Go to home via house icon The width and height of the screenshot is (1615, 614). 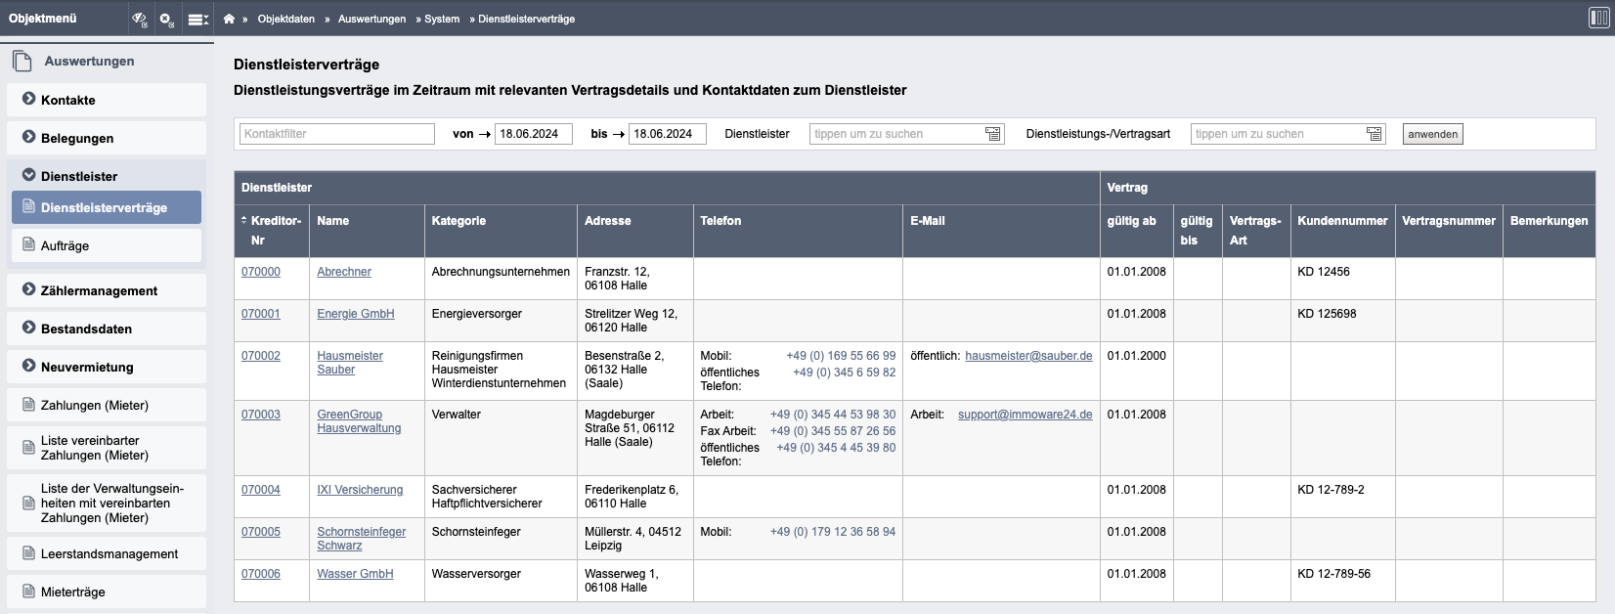pyautogui.click(x=229, y=19)
